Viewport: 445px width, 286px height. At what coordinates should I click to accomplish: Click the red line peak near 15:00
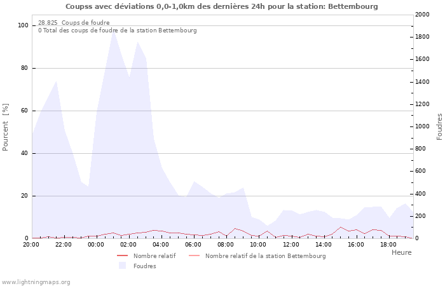point(341,227)
